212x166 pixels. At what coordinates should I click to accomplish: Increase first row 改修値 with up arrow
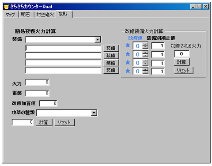(x=145, y=44)
